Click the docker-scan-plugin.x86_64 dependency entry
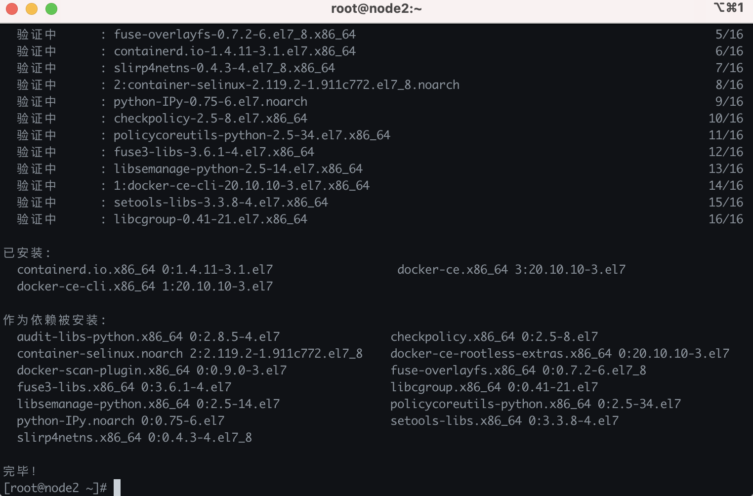 coord(152,371)
